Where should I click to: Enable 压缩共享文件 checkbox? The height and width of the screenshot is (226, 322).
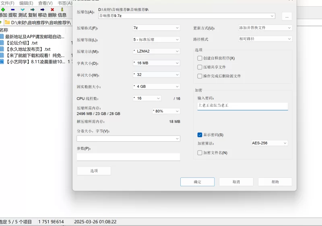tap(200, 67)
